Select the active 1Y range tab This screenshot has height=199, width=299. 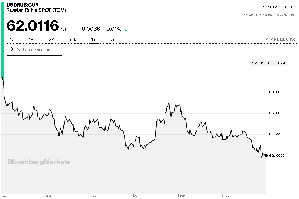tap(94, 39)
